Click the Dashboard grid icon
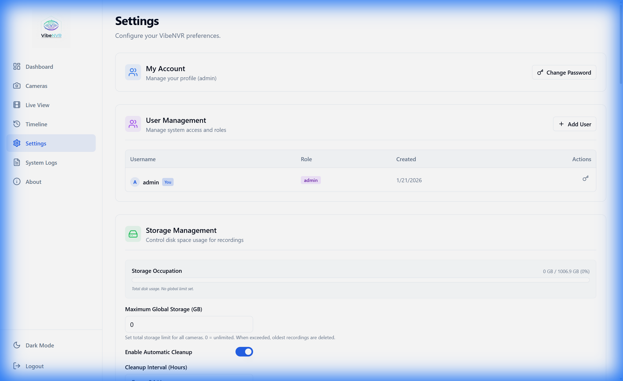This screenshot has height=381, width=623. 17,66
